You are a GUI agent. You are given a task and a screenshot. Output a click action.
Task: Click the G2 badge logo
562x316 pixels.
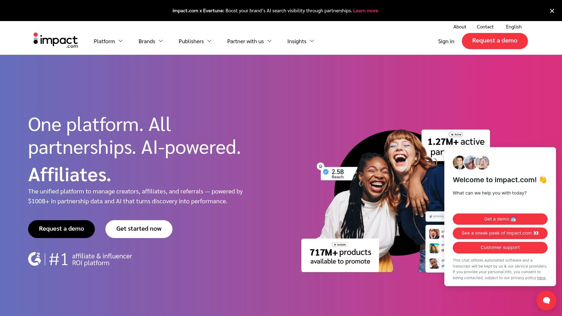(x=34, y=259)
